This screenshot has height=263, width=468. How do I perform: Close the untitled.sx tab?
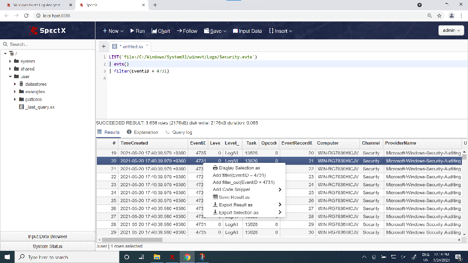(x=147, y=45)
